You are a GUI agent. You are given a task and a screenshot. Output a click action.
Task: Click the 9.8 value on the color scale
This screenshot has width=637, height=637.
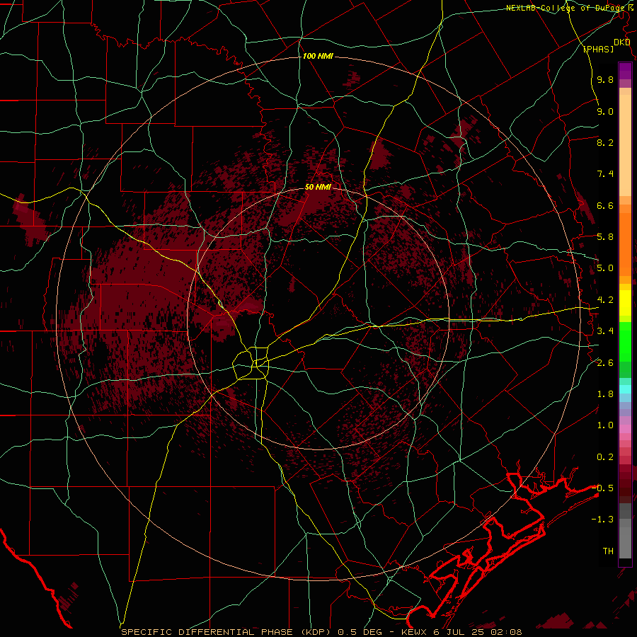coord(605,79)
